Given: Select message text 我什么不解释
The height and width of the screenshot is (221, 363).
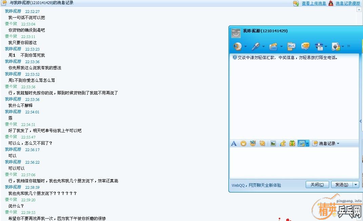Looking at the screenshot, I should tap(21, 106).
